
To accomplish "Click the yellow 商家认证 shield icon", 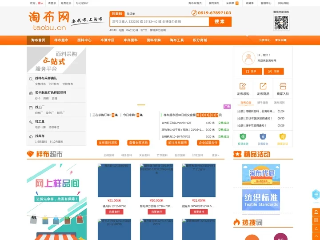I will 283,136.
